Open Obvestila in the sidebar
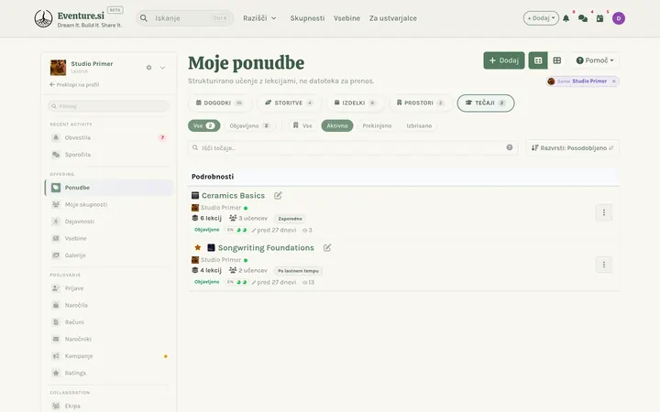This screenshot has height=412, width=660. click(x=108, y=138)
